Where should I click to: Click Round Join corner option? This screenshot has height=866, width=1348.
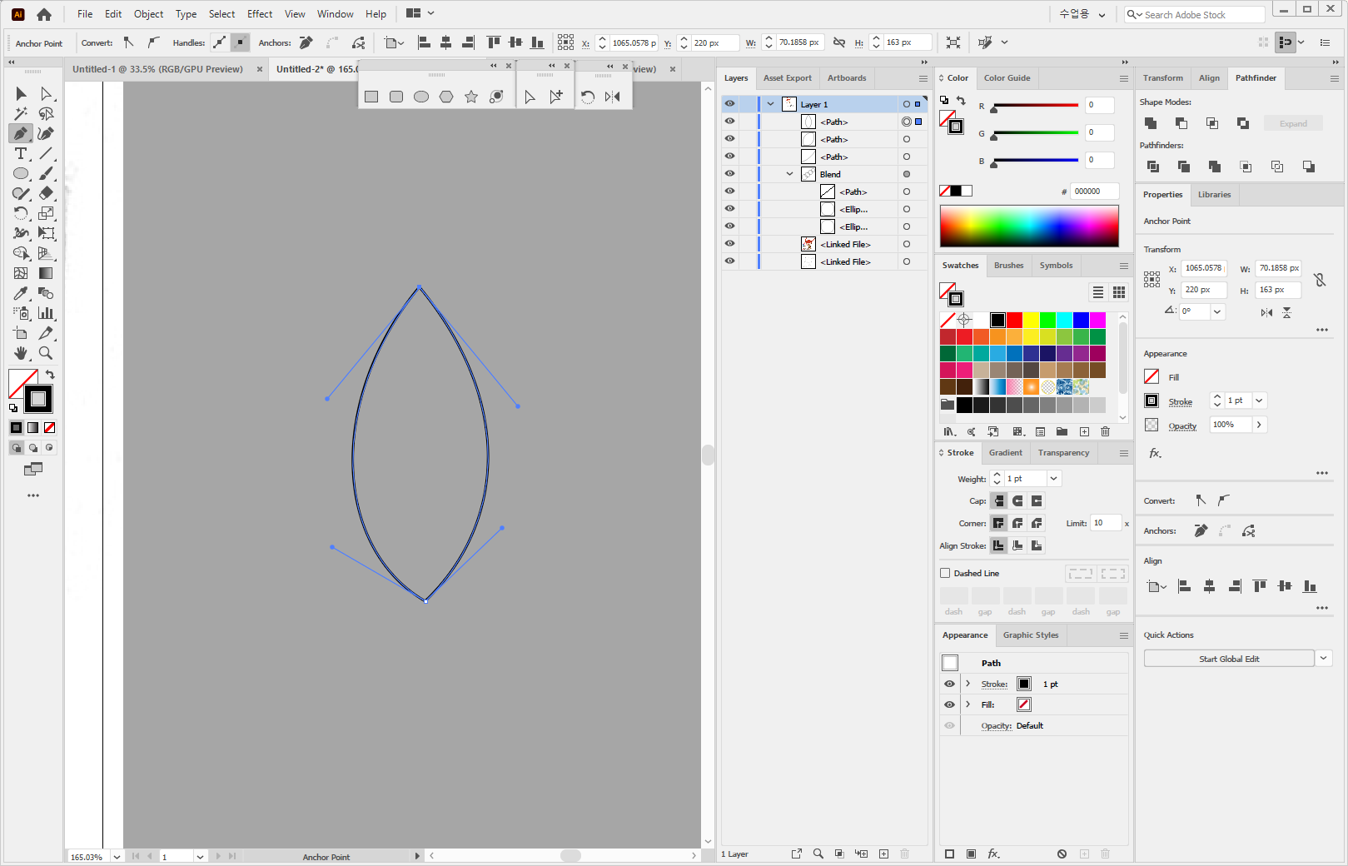point(1017,523)
